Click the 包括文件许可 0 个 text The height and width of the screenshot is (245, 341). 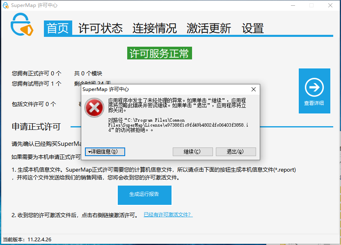pyautogui.click(x=34, y=104)
